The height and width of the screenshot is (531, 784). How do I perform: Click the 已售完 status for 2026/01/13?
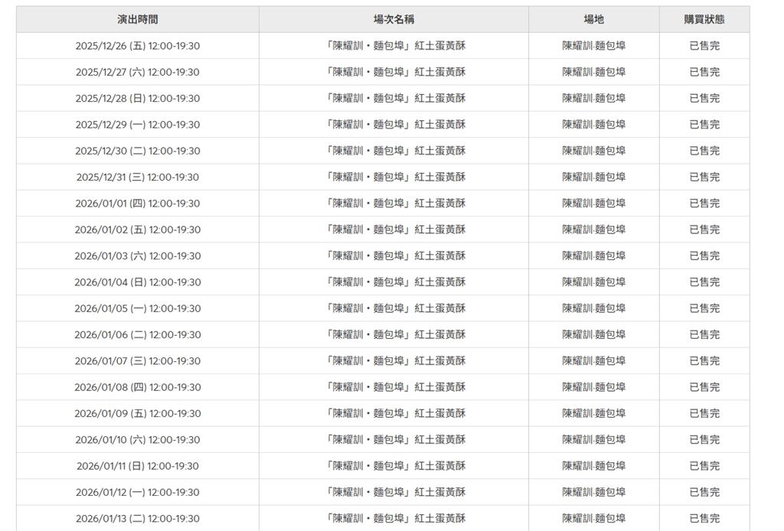click(704, 517)
